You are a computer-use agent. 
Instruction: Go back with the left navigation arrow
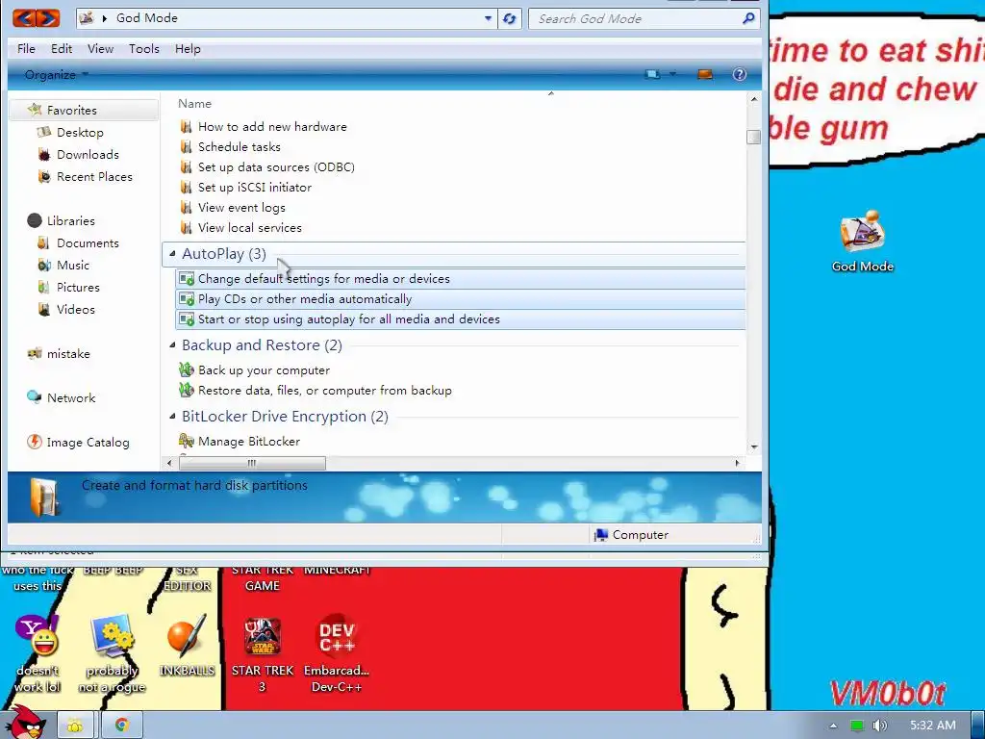tap(24, 18)
